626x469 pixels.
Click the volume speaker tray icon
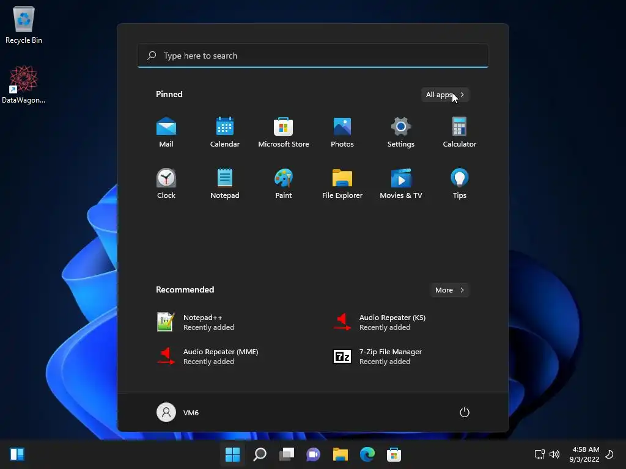click(x=554, y=454)
